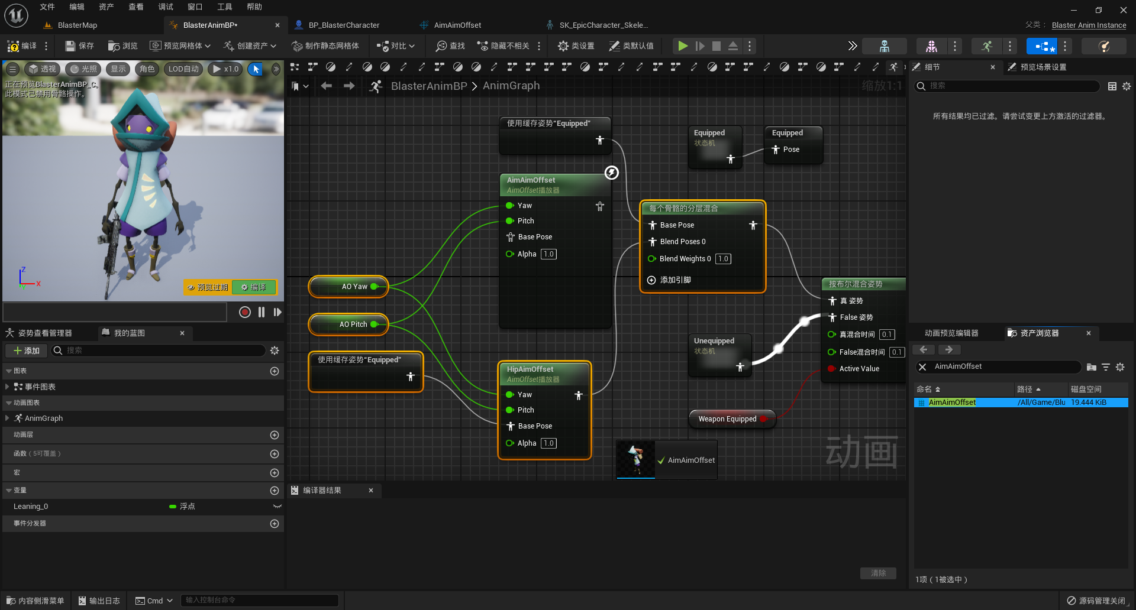Toggle the Perspective (透视) viewport option
Viewport: 1136px width, 610px height.
[x=43, y=69]
